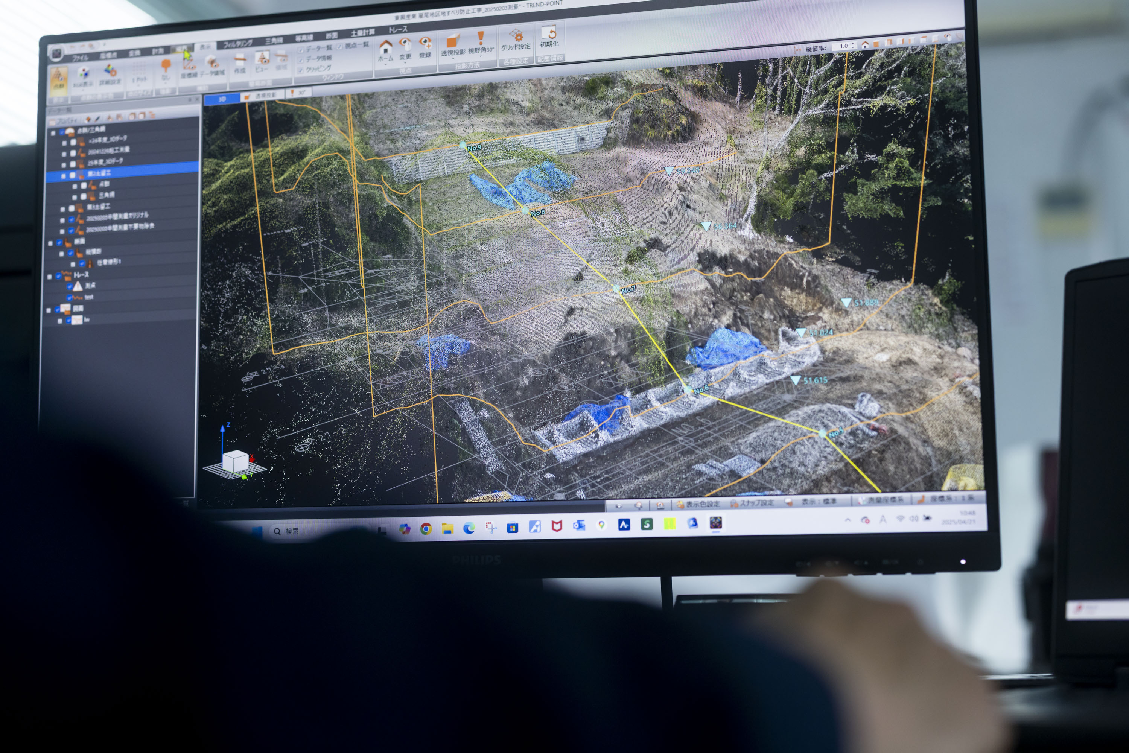Screen dimensions: 1129x753
Task: Click the スナップ設定 status bar button
Action: [x=752, y=503]
